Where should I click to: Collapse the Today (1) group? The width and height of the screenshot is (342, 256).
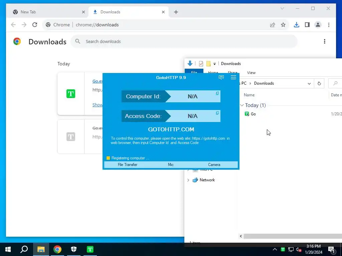pos(242,105)
